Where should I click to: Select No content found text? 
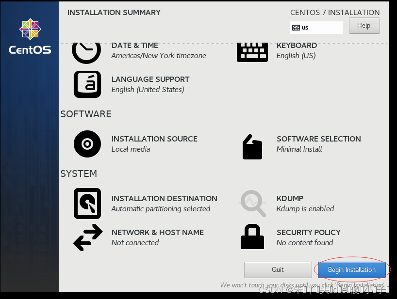305,243
